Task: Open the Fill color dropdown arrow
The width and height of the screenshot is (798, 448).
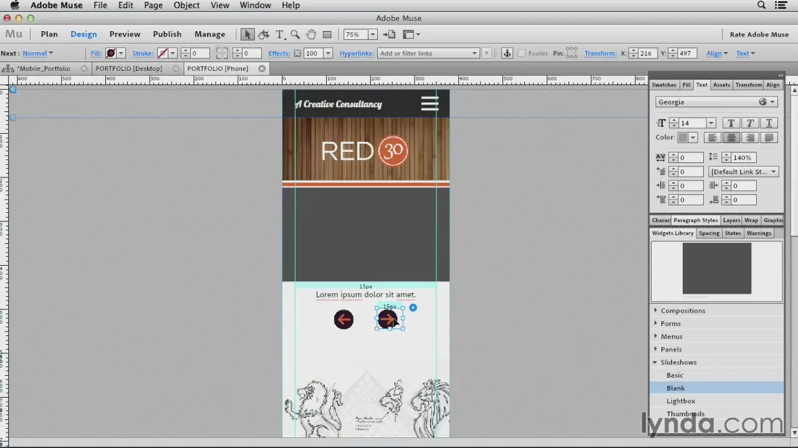Action: pos(121,53)
